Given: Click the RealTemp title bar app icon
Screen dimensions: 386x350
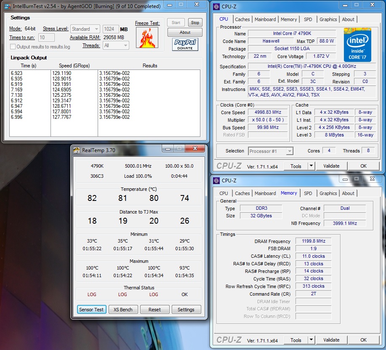Looking at the screenshot, I should 77,150.
